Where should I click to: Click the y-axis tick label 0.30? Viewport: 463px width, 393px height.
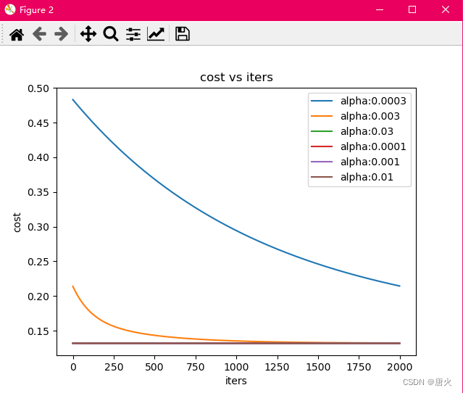point(38,227)
